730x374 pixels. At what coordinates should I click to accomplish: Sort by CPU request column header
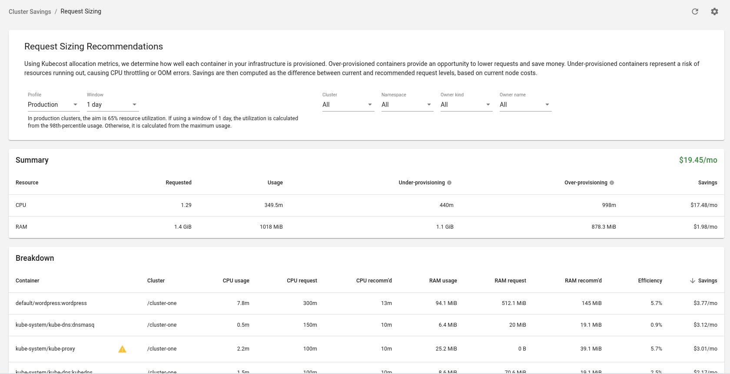[302, 281]
